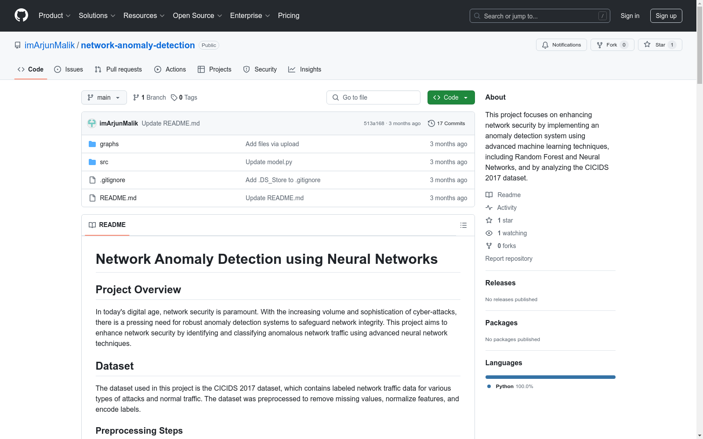This screenshot has height=439, width=703.
Task: Switch to the Actions tab
Action: (x=170, y=69)
